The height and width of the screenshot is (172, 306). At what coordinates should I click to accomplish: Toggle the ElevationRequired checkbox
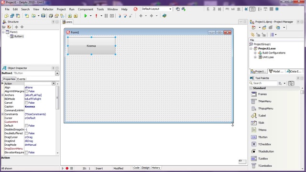click(26, 152)
